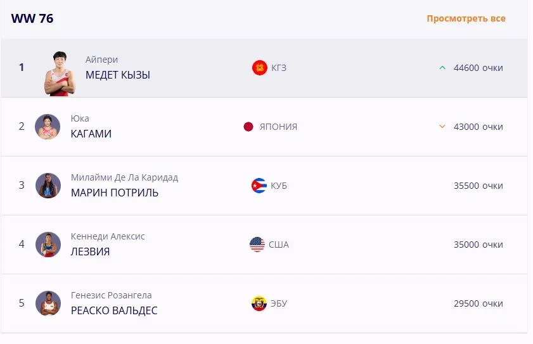Click Юка Кагами's round avatar
The image size is (533, 344).
[48, 127]
